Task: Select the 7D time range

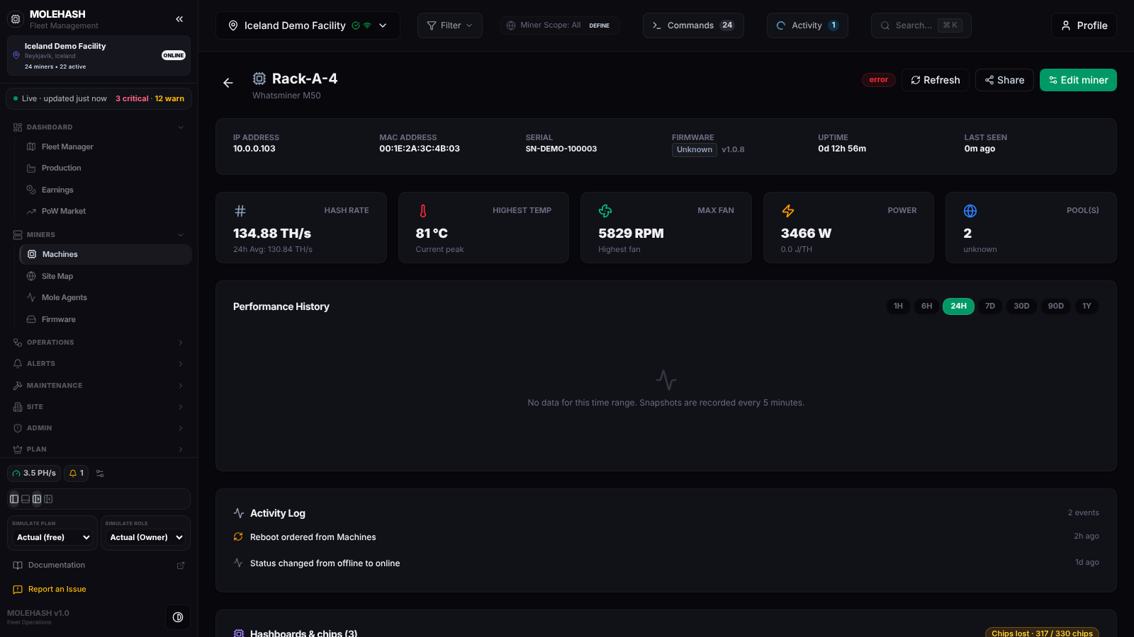Action: (x=990, y=306)
